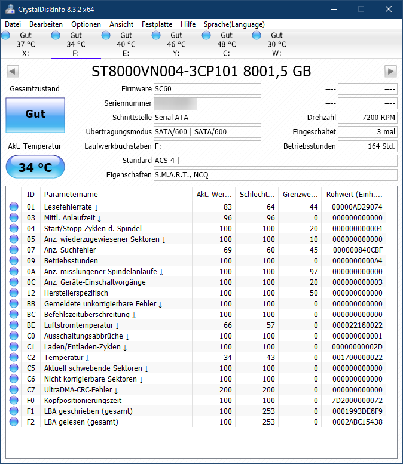Click status orb of Ausschaltungsabbrüche row
Image resolution: width=403 pixels, height=464 pixels.
14,336
